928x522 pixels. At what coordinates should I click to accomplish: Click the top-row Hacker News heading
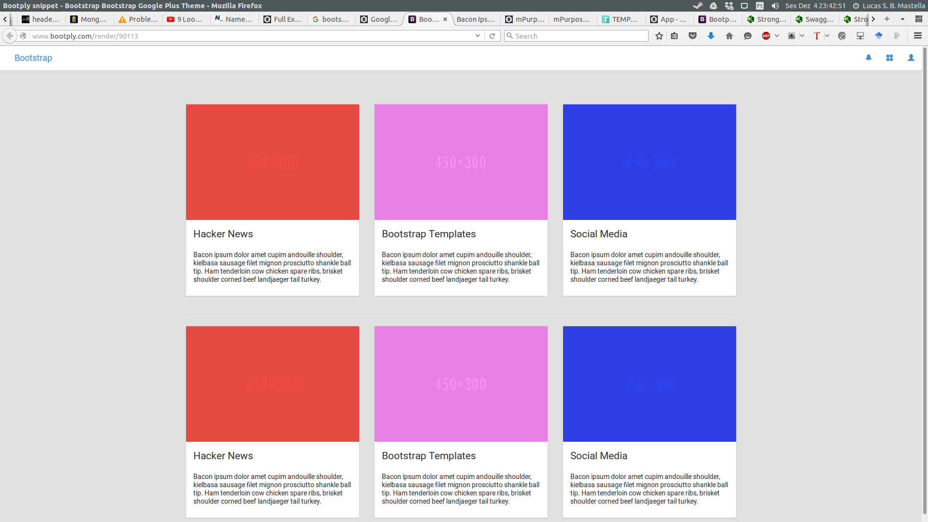[223, 234]
